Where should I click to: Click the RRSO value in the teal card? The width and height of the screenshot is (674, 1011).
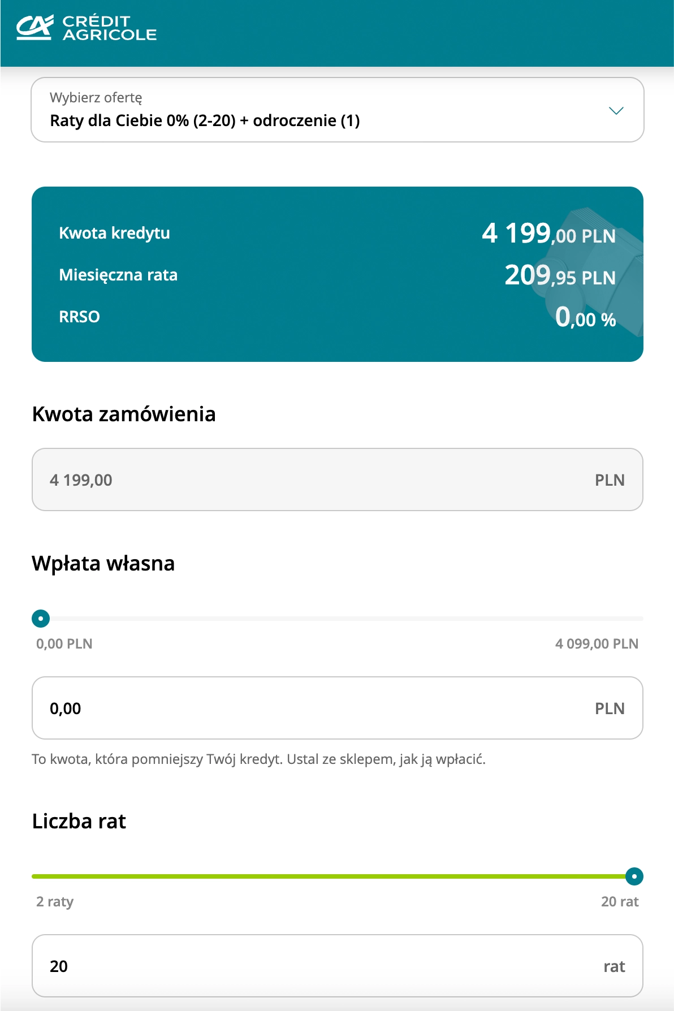tap(585, 318)
